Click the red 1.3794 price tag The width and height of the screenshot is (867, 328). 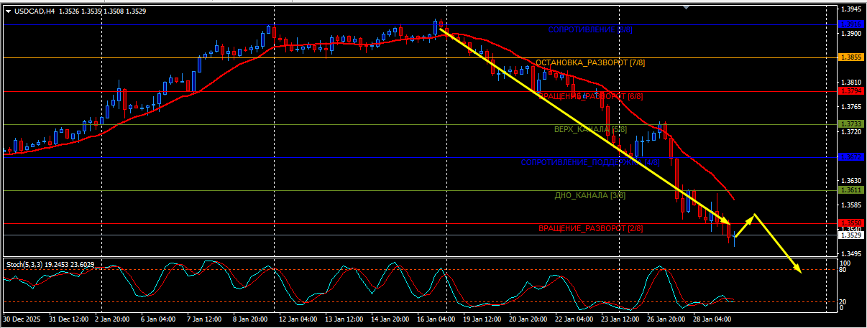[x=852, y=91]
